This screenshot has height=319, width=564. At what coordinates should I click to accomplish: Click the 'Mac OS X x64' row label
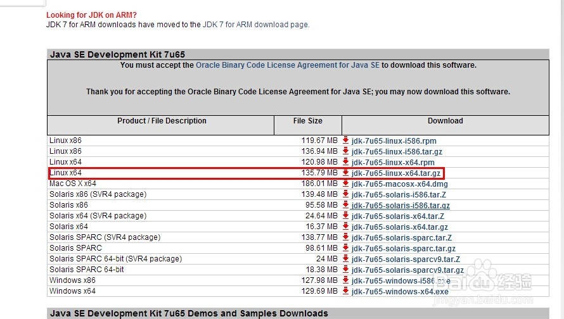(73, 184)
